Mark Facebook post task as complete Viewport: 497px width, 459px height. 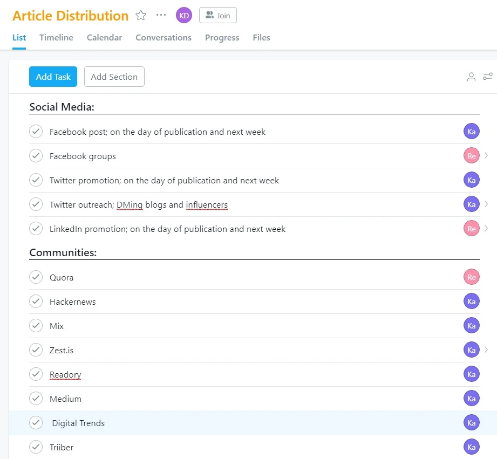click(x=36, y=132)
